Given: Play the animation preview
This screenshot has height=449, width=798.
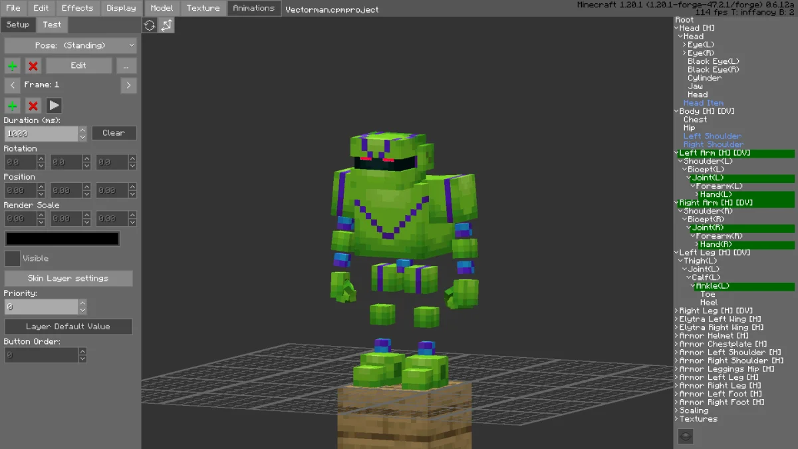Looking at the screenshot, I should [54, 106].
